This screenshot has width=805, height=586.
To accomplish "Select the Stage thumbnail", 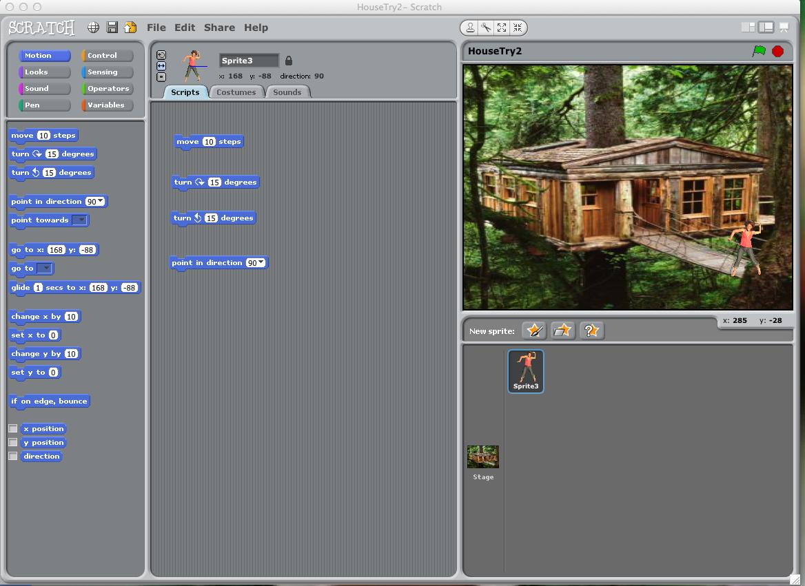I will tap(482, 460).
